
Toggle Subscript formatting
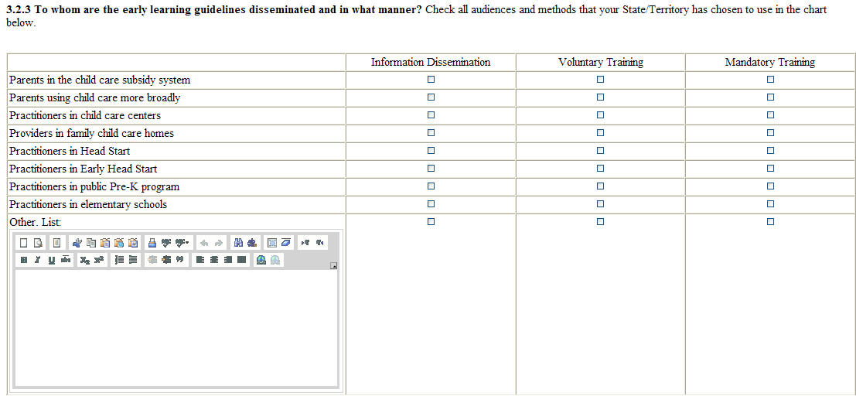[x=84, y=260]
